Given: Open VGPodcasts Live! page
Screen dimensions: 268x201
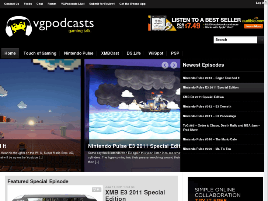Looking at the screenshot, I should pyautogui.click(x=73, y=4).
